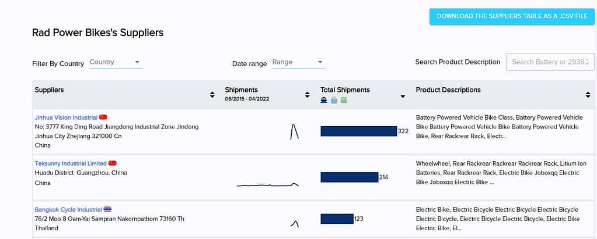Click China flag next to Jinhua Vision Industrial
The image size is (597, 239).
[x=103, y=117]
